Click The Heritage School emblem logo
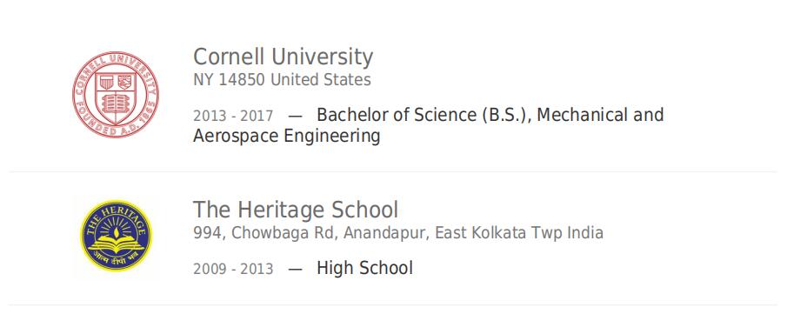787x314 pixels. 116,236
